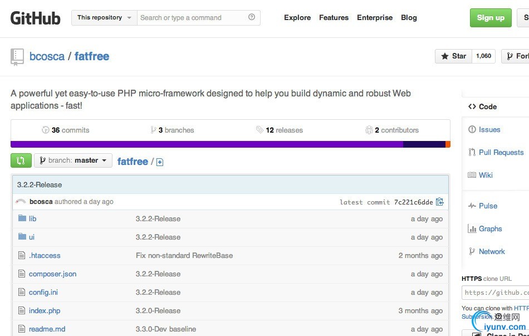Click the index.php file icon
Screen dimensions: 529x336
click(22, 310)
